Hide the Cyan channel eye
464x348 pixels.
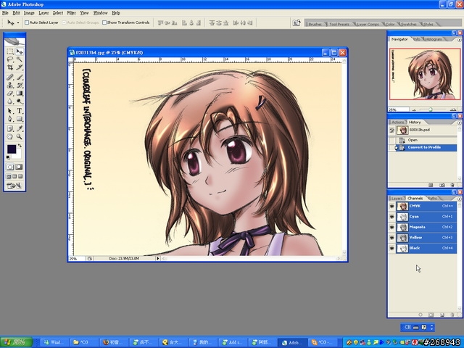(x=391, y=217)
